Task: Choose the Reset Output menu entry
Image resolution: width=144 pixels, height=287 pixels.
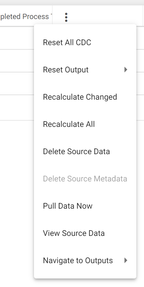Action: tap(85, 70)
